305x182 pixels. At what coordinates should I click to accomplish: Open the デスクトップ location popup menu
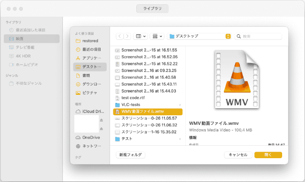(199, 36)
